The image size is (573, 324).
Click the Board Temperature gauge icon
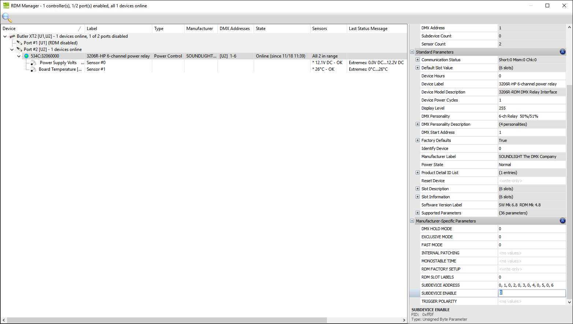[33, 69]
